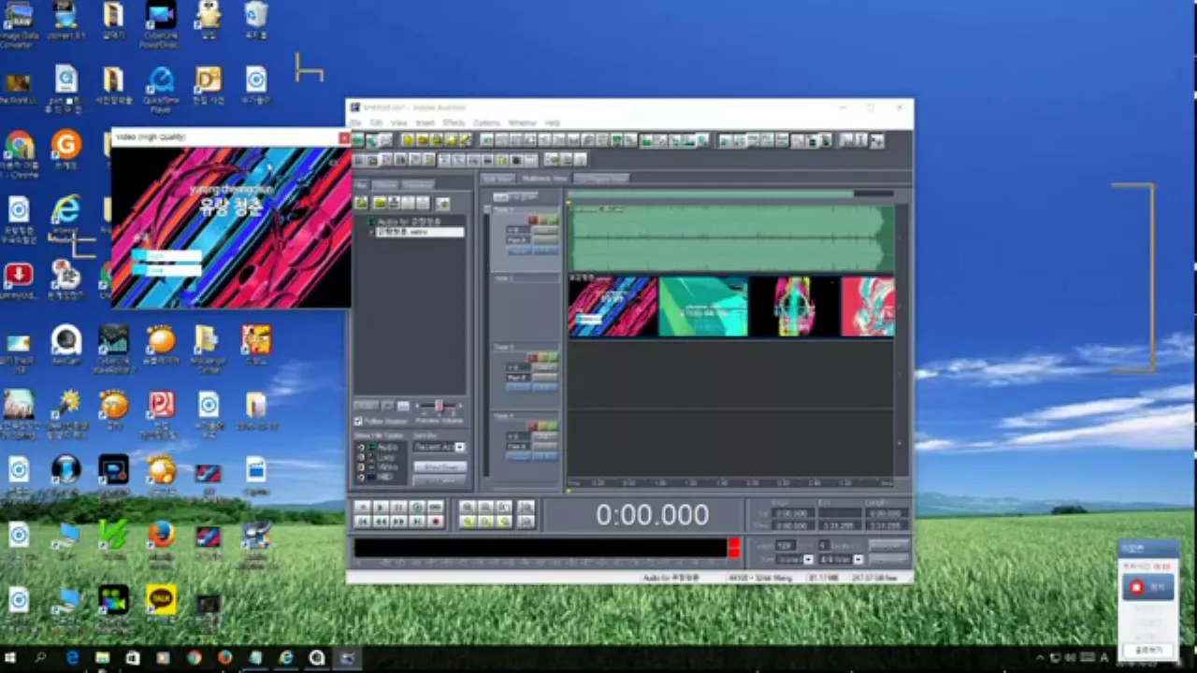The width and height of the screenshot is (1197, 673).
Task: Click the Metronome button
Action: point(888,559)
